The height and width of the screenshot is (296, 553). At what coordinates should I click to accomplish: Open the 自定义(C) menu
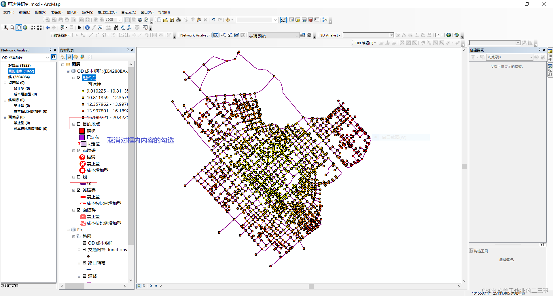point(128,12)
